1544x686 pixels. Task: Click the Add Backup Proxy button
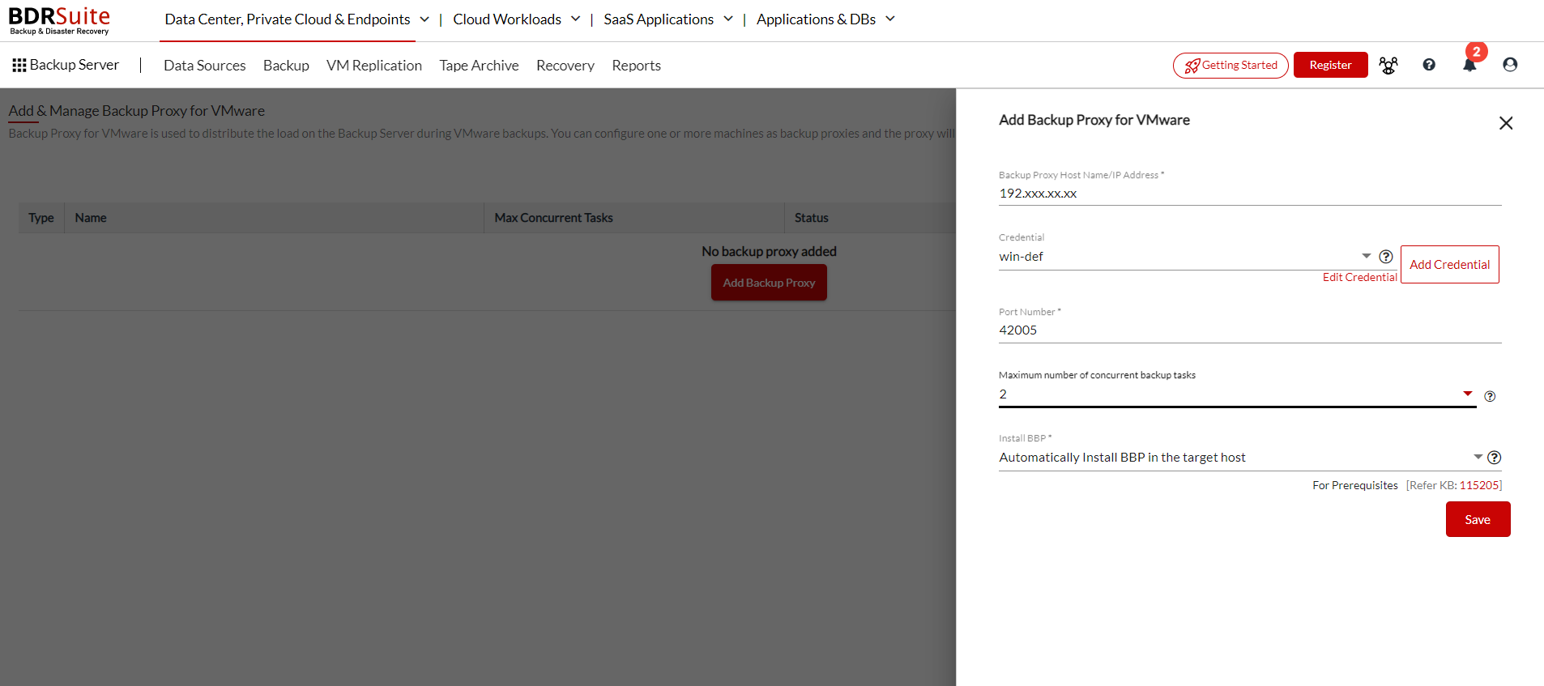(769, 283)
